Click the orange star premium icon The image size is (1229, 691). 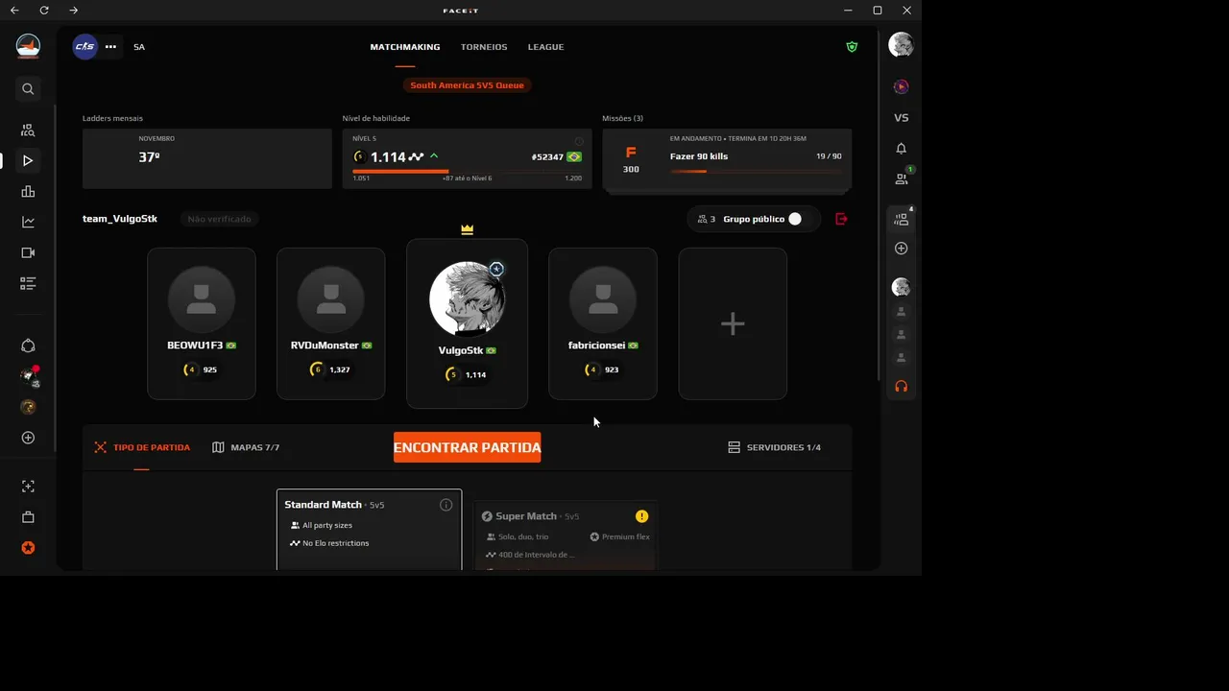click(x=28, y=548)
